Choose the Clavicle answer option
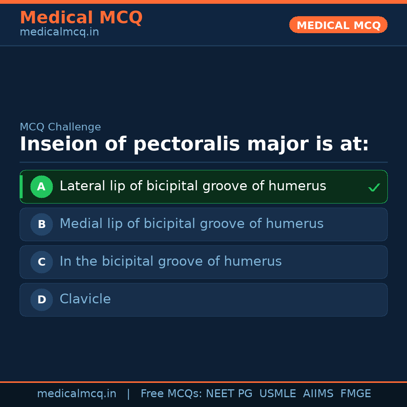Screen dimensions: 407x407 [85, 299]
